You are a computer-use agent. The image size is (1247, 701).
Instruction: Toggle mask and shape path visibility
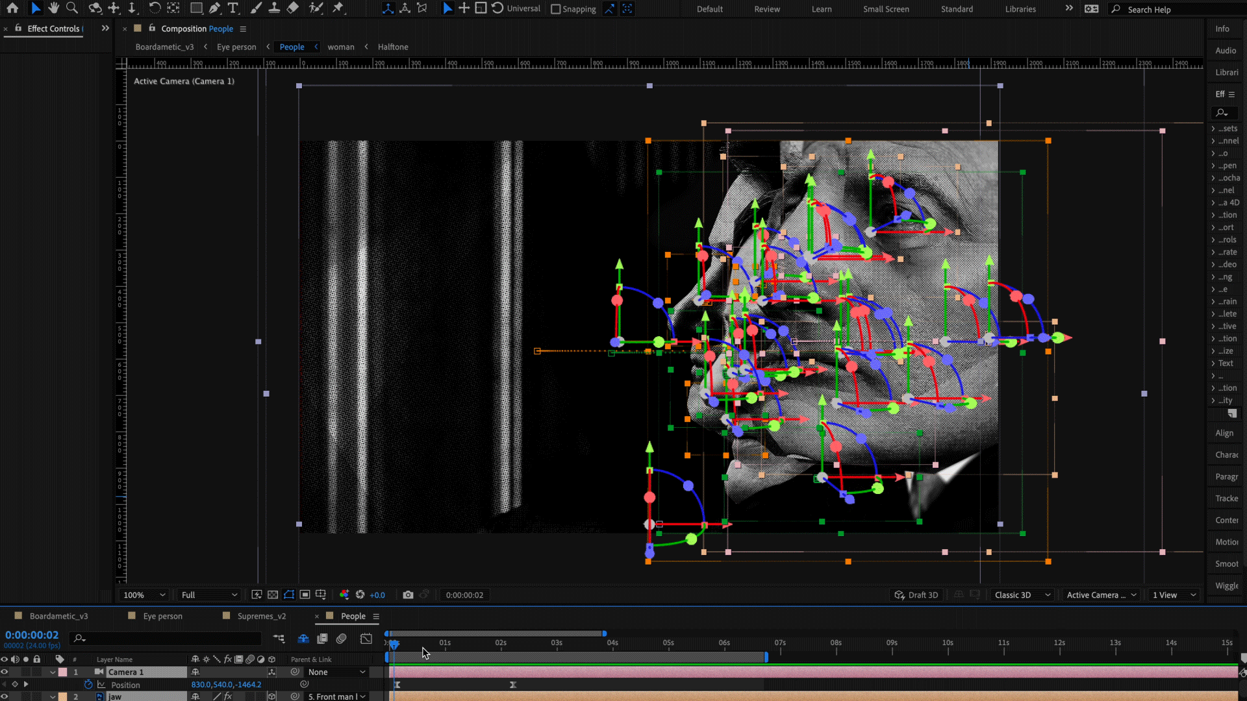289,595
